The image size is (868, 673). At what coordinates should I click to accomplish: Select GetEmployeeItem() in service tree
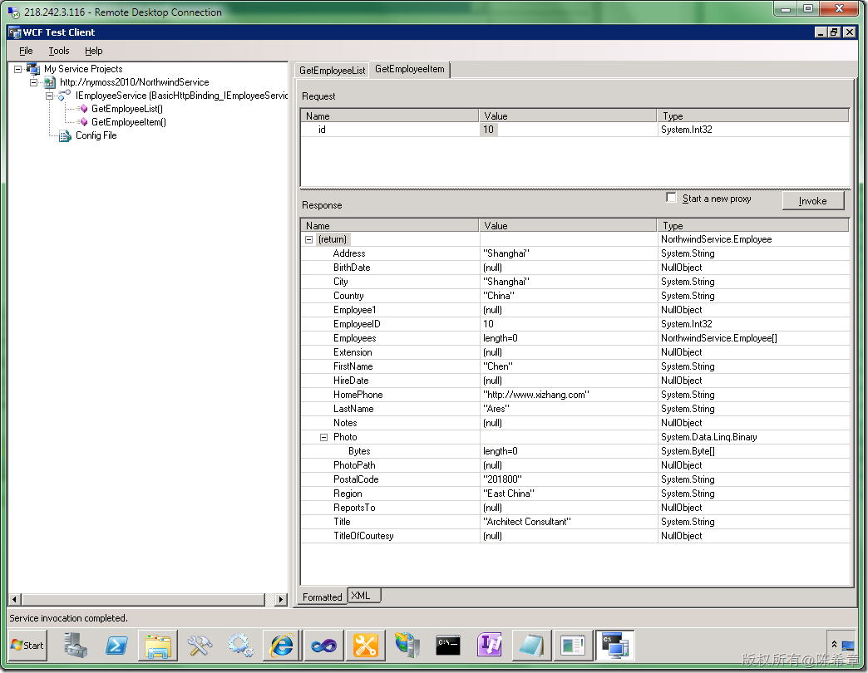tap(128, 122)
